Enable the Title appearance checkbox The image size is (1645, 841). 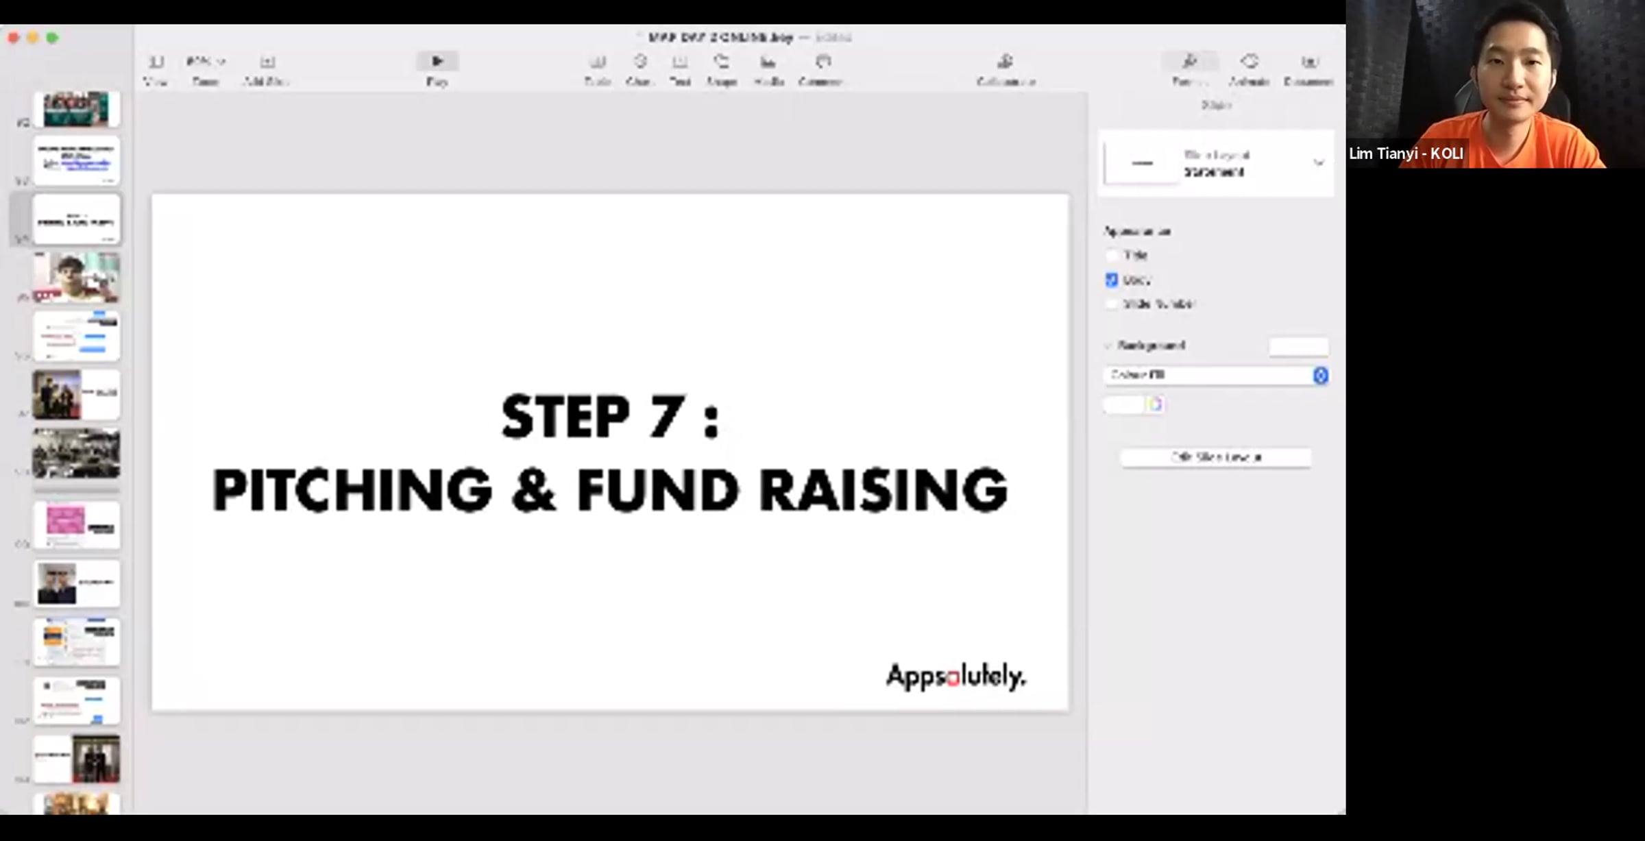point(1112,255)
